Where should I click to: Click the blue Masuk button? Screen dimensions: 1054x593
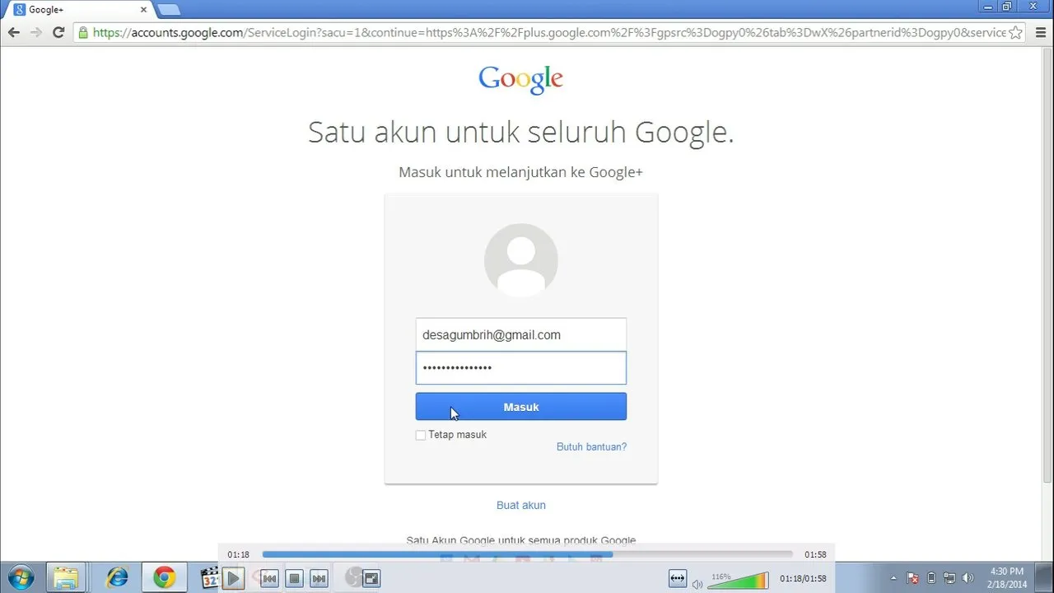(520, 407)
